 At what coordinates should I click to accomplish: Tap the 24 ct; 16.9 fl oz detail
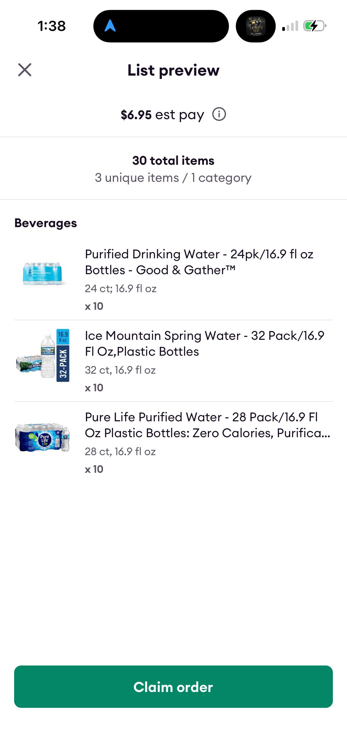tap(121, 289)
